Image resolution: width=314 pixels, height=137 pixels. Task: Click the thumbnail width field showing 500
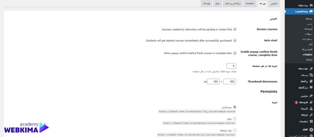[230, 82]
